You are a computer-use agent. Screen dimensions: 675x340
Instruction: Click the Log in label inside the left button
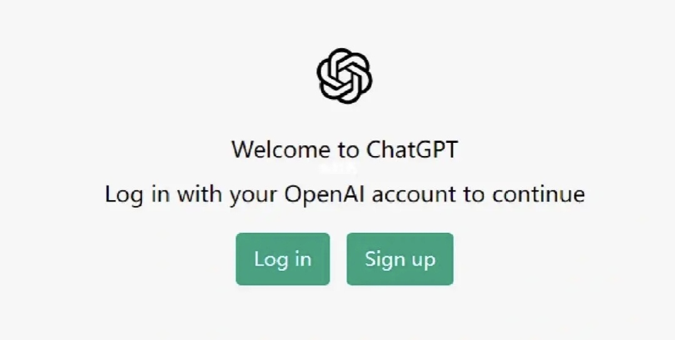coord(282,260)
